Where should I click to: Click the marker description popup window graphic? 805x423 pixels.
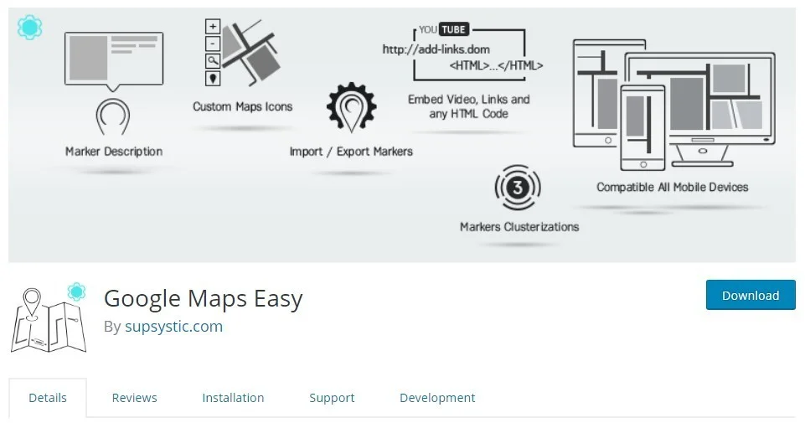[x=114, y=60]
